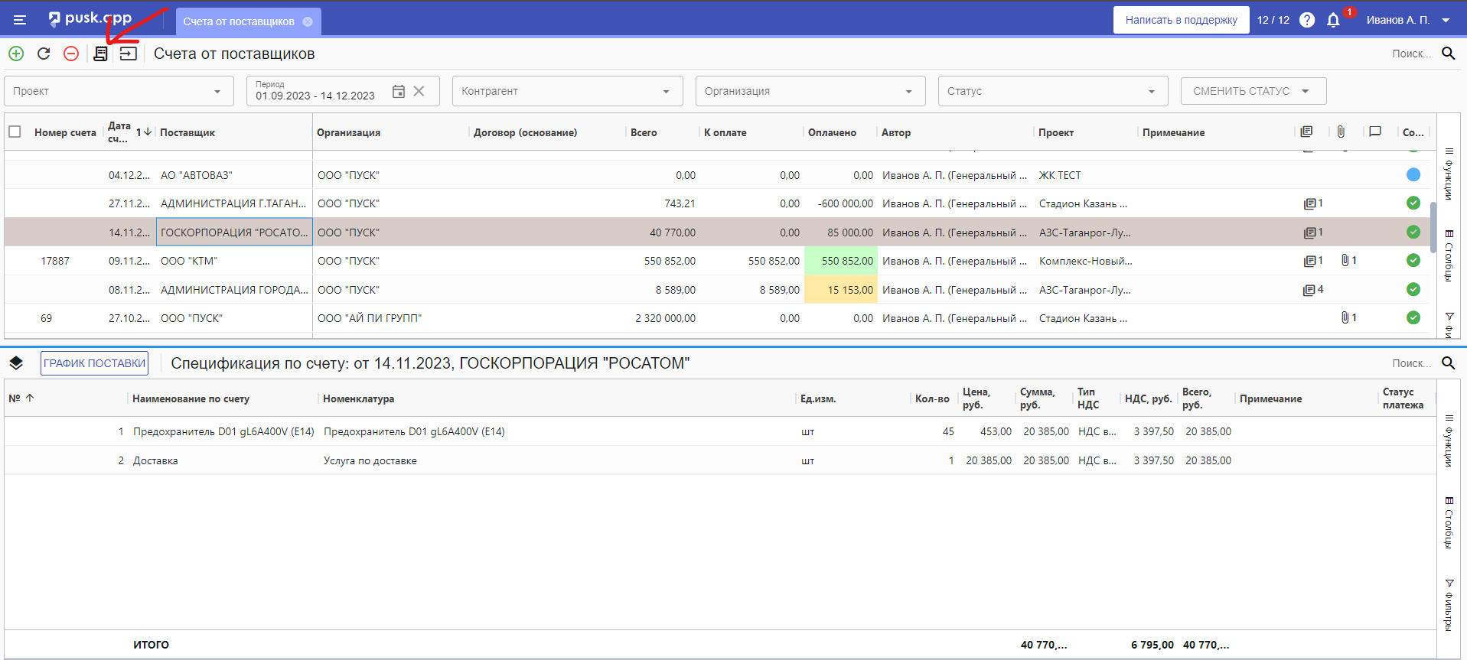The height and width of the screenshot is (660, 1467).
Task: Open the upper Столбцы side panel
Action: click(x=1449, y=255)
